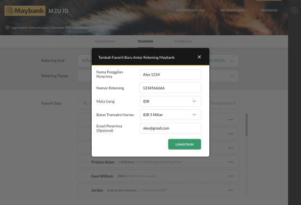This screenshot has height=205, width=301.
Task: Open the three-dot menu for Firdaus Adam
Action: pyautogui.click(x=230, y=162)
